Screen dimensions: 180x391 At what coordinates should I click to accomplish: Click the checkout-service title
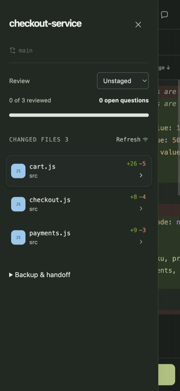point(45,24)
